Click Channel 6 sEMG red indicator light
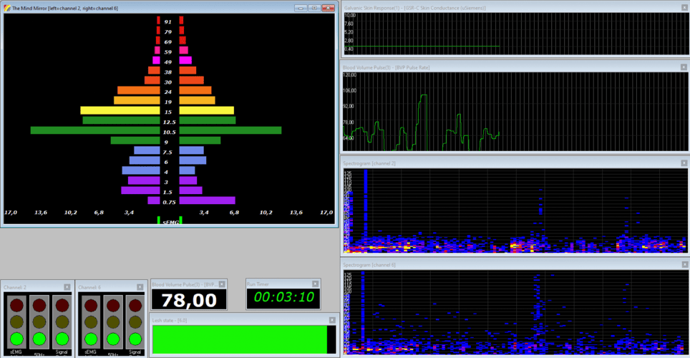 tap(90, 304)
